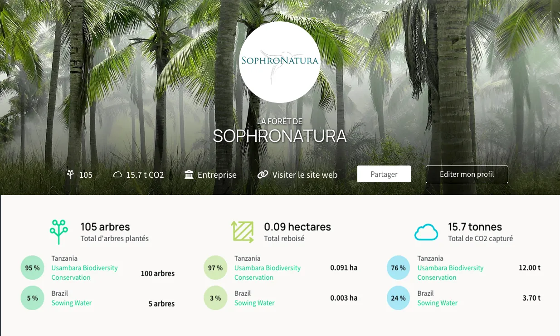Click the chain link icon beside Visiter le site web

point(263,175)
